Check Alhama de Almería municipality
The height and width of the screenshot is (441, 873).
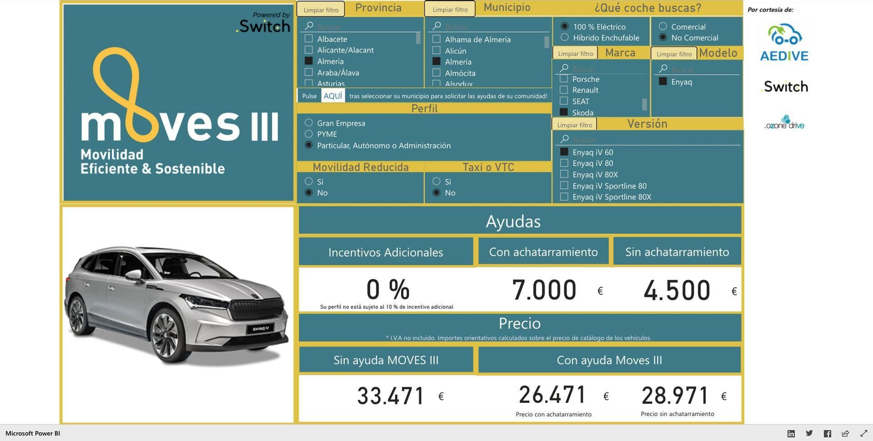click(x=436, y=39)
